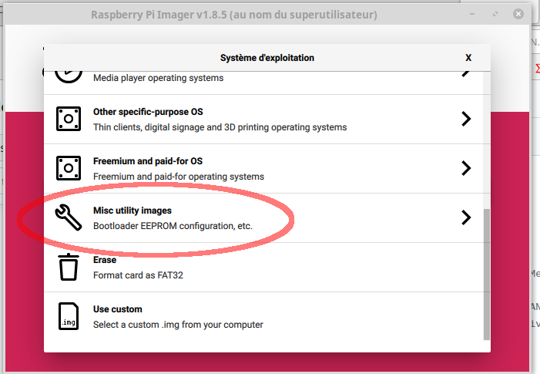Close the Système d'exploitation dialog with X

click(468, 58)
